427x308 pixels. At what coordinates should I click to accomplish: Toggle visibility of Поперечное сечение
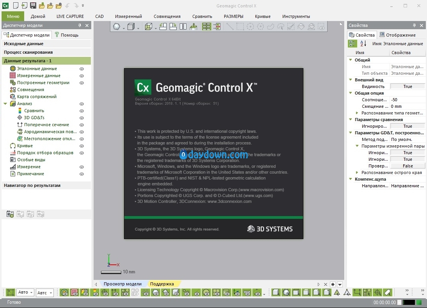(x=82, y=125)
